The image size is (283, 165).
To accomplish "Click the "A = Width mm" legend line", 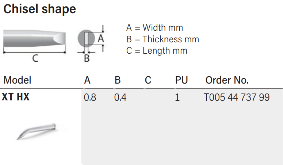I will pos(154,27).
